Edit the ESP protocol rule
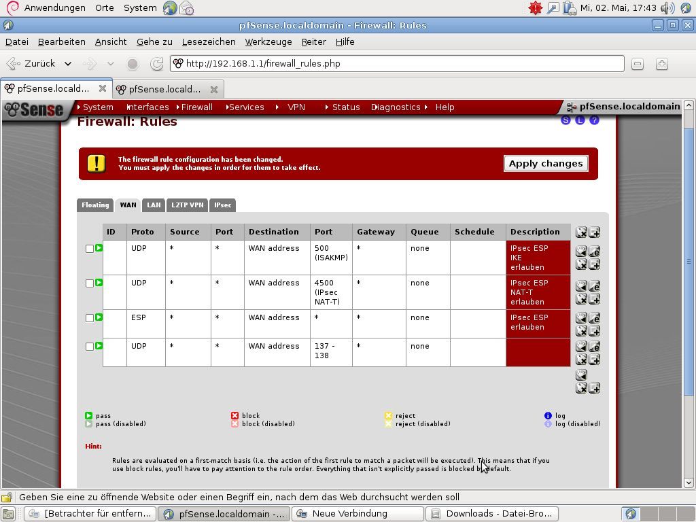 tap(594, 318)
